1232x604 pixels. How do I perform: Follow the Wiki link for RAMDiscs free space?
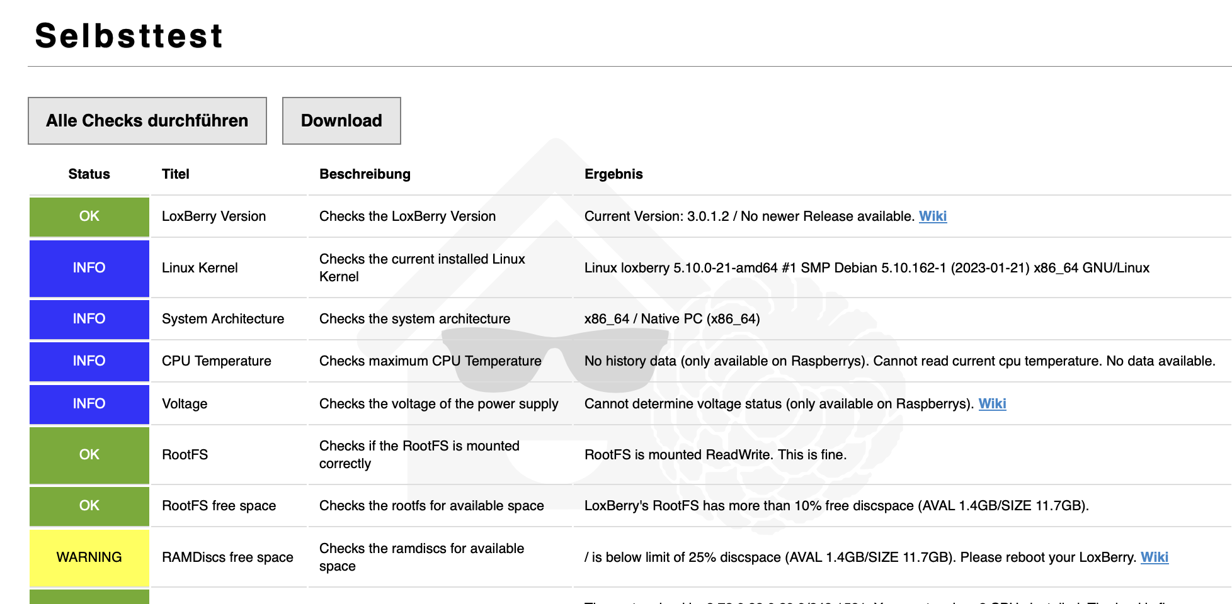(1154, 557)
